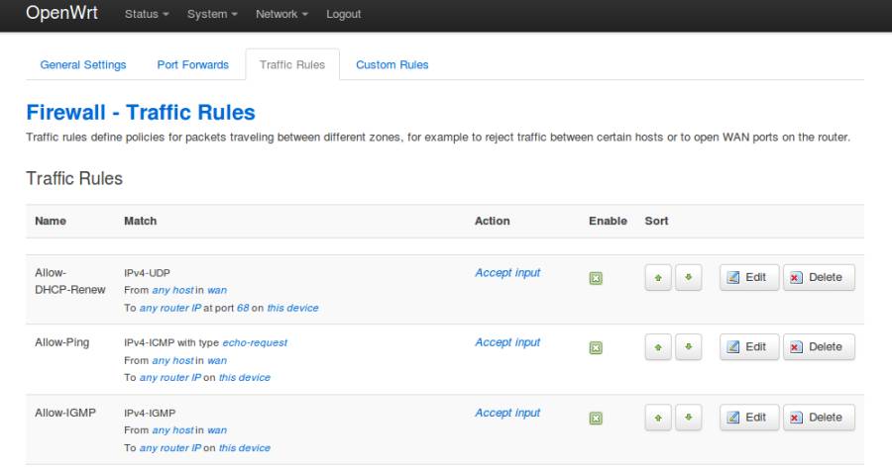
Task: Move Allow-DHCP-Renew rule down
Action: pos(690,278)
